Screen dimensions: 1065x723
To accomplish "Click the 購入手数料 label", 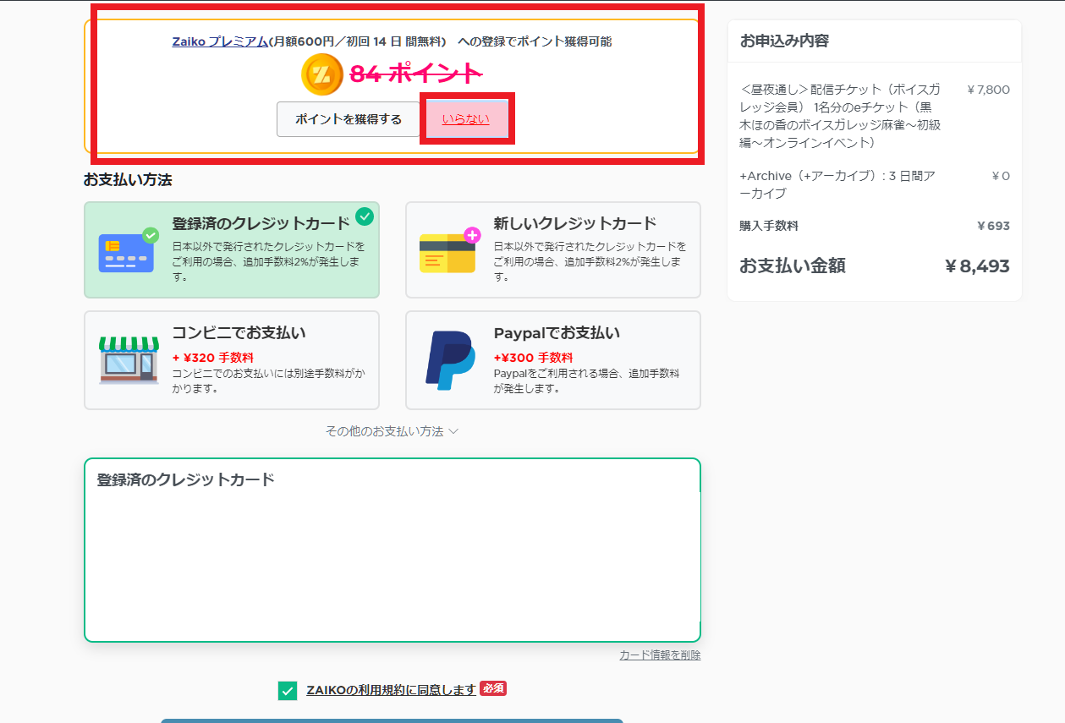I will (769, 226).
